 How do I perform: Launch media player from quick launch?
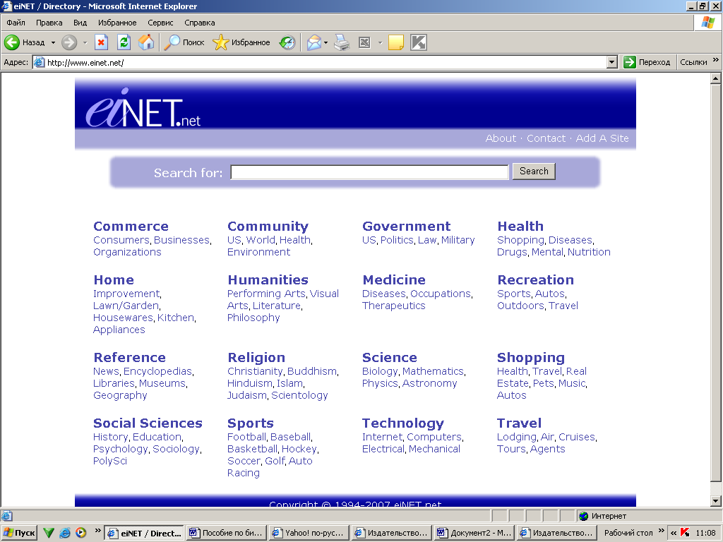coord(80,533)
